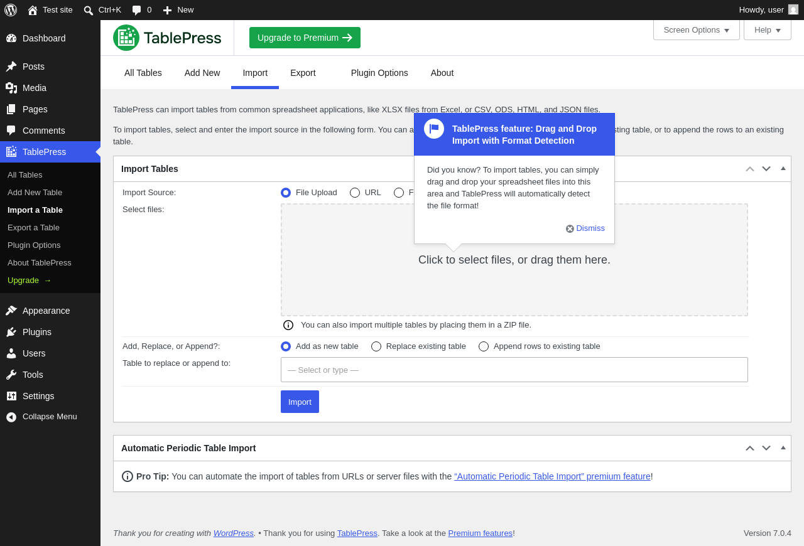The image size is (804, 546).
Task: Click the Media icon in sidebar
Action: tap(11, 88)
